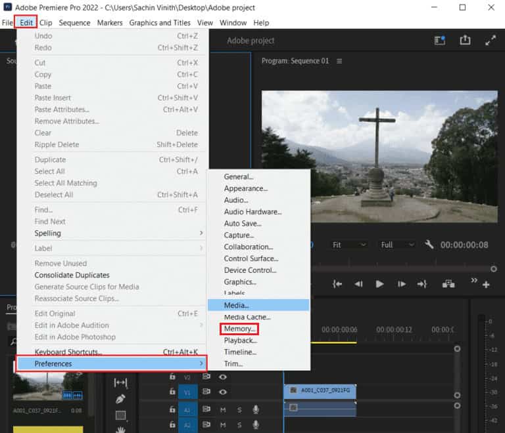Hide track V1 output with eye icon
The height and width of the screenshot is (433, 505).
pyautogui.click(x=222, y=392)
